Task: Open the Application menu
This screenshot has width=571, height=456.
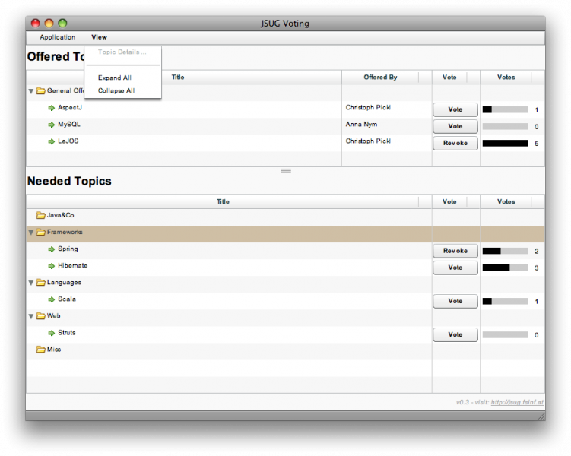Action: click(58, 37)
